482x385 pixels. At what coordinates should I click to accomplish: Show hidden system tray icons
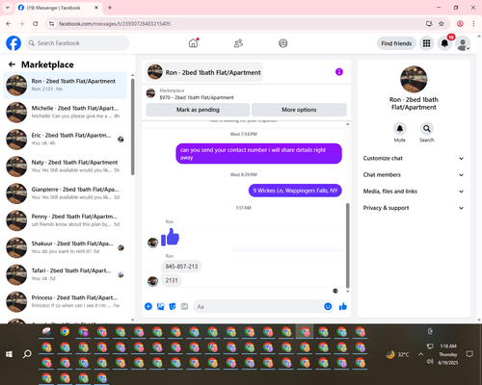pyautogui.click(x=420, y=354)
